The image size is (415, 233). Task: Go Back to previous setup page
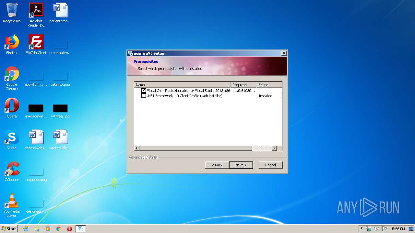(x=217, y=165)
